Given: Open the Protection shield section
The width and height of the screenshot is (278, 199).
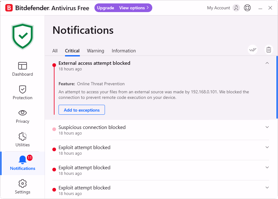Looking at the screenshot, I should (x=23, y=93).
